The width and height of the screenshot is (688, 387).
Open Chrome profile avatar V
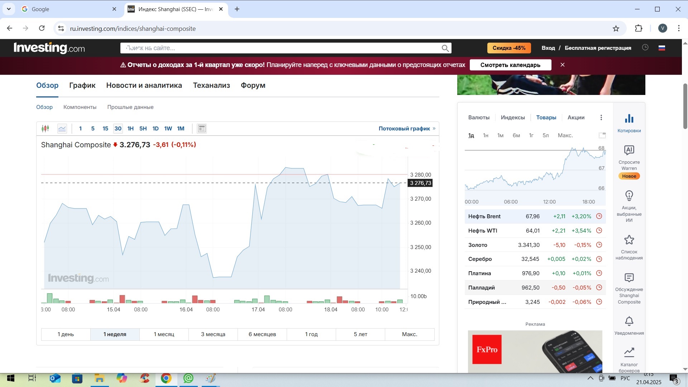(x=663, y=28)
